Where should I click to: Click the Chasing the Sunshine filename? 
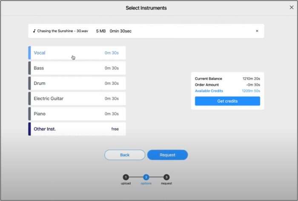click(x=63, y=31)
